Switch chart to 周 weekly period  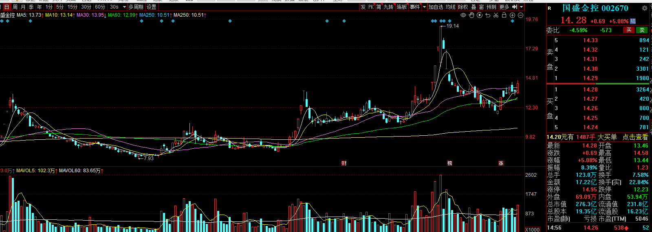15,7
